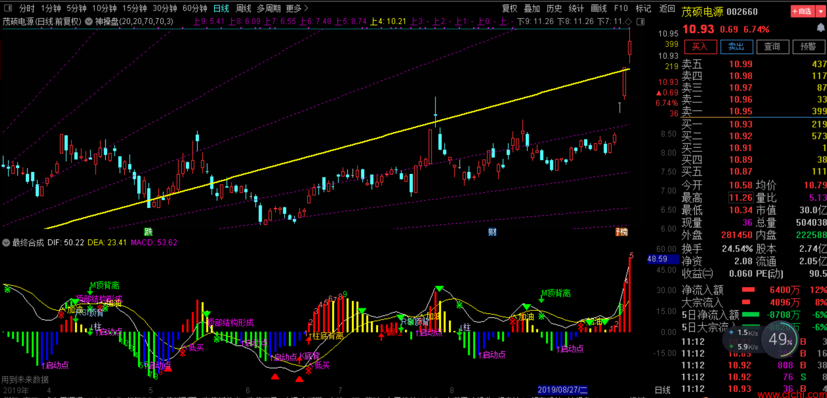Expand the 更多 periods chevron
827x398 pixels.
click(306, 8)
